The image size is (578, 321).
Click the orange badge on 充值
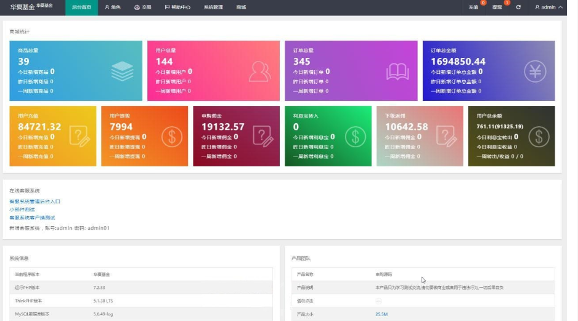[x=483, y=2]
